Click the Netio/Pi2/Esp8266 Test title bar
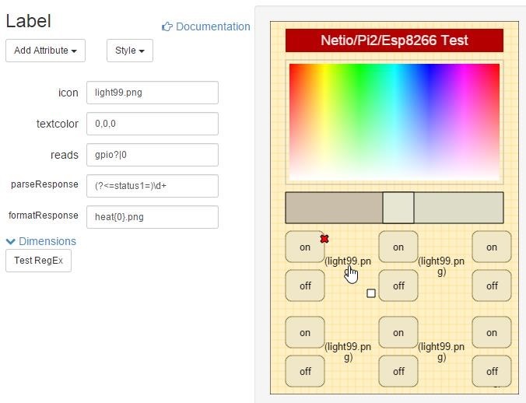526x403 pixels. (394, 40)
